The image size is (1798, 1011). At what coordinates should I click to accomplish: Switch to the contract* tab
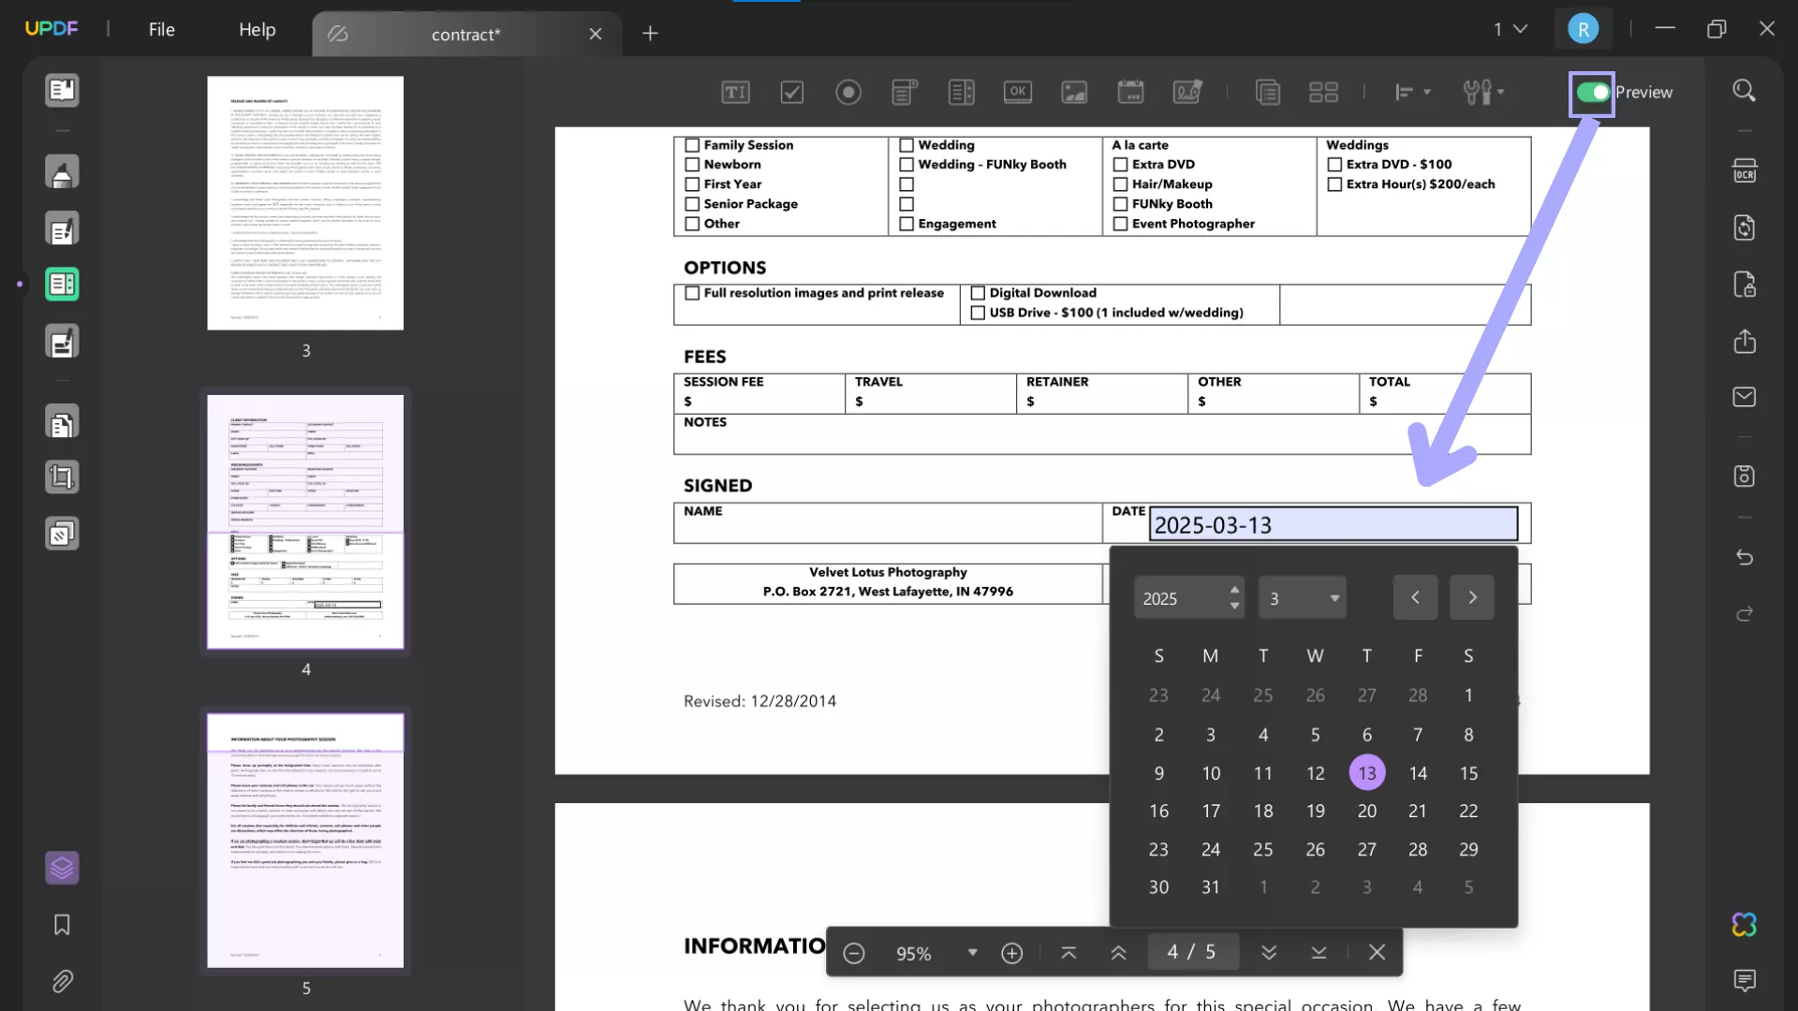pos(465,35)
